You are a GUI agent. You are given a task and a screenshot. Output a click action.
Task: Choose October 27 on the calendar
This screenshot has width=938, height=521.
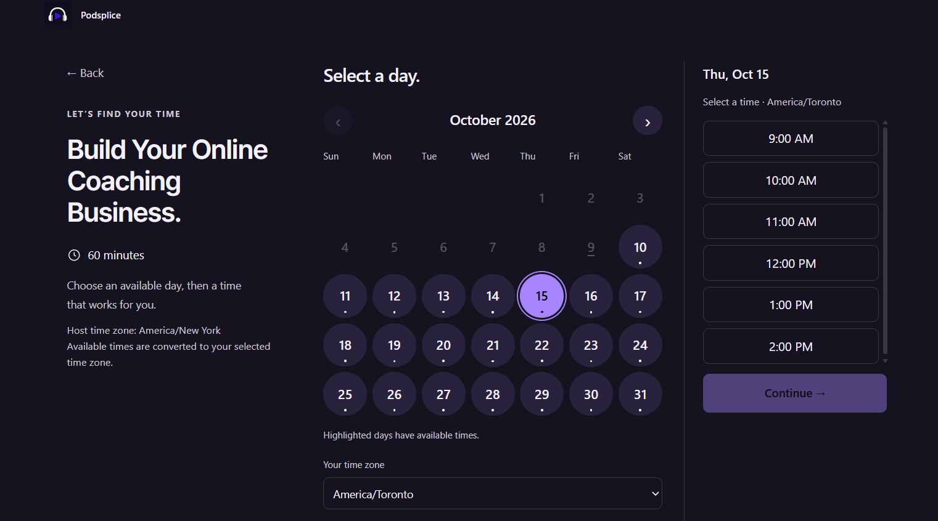point(443,394)
